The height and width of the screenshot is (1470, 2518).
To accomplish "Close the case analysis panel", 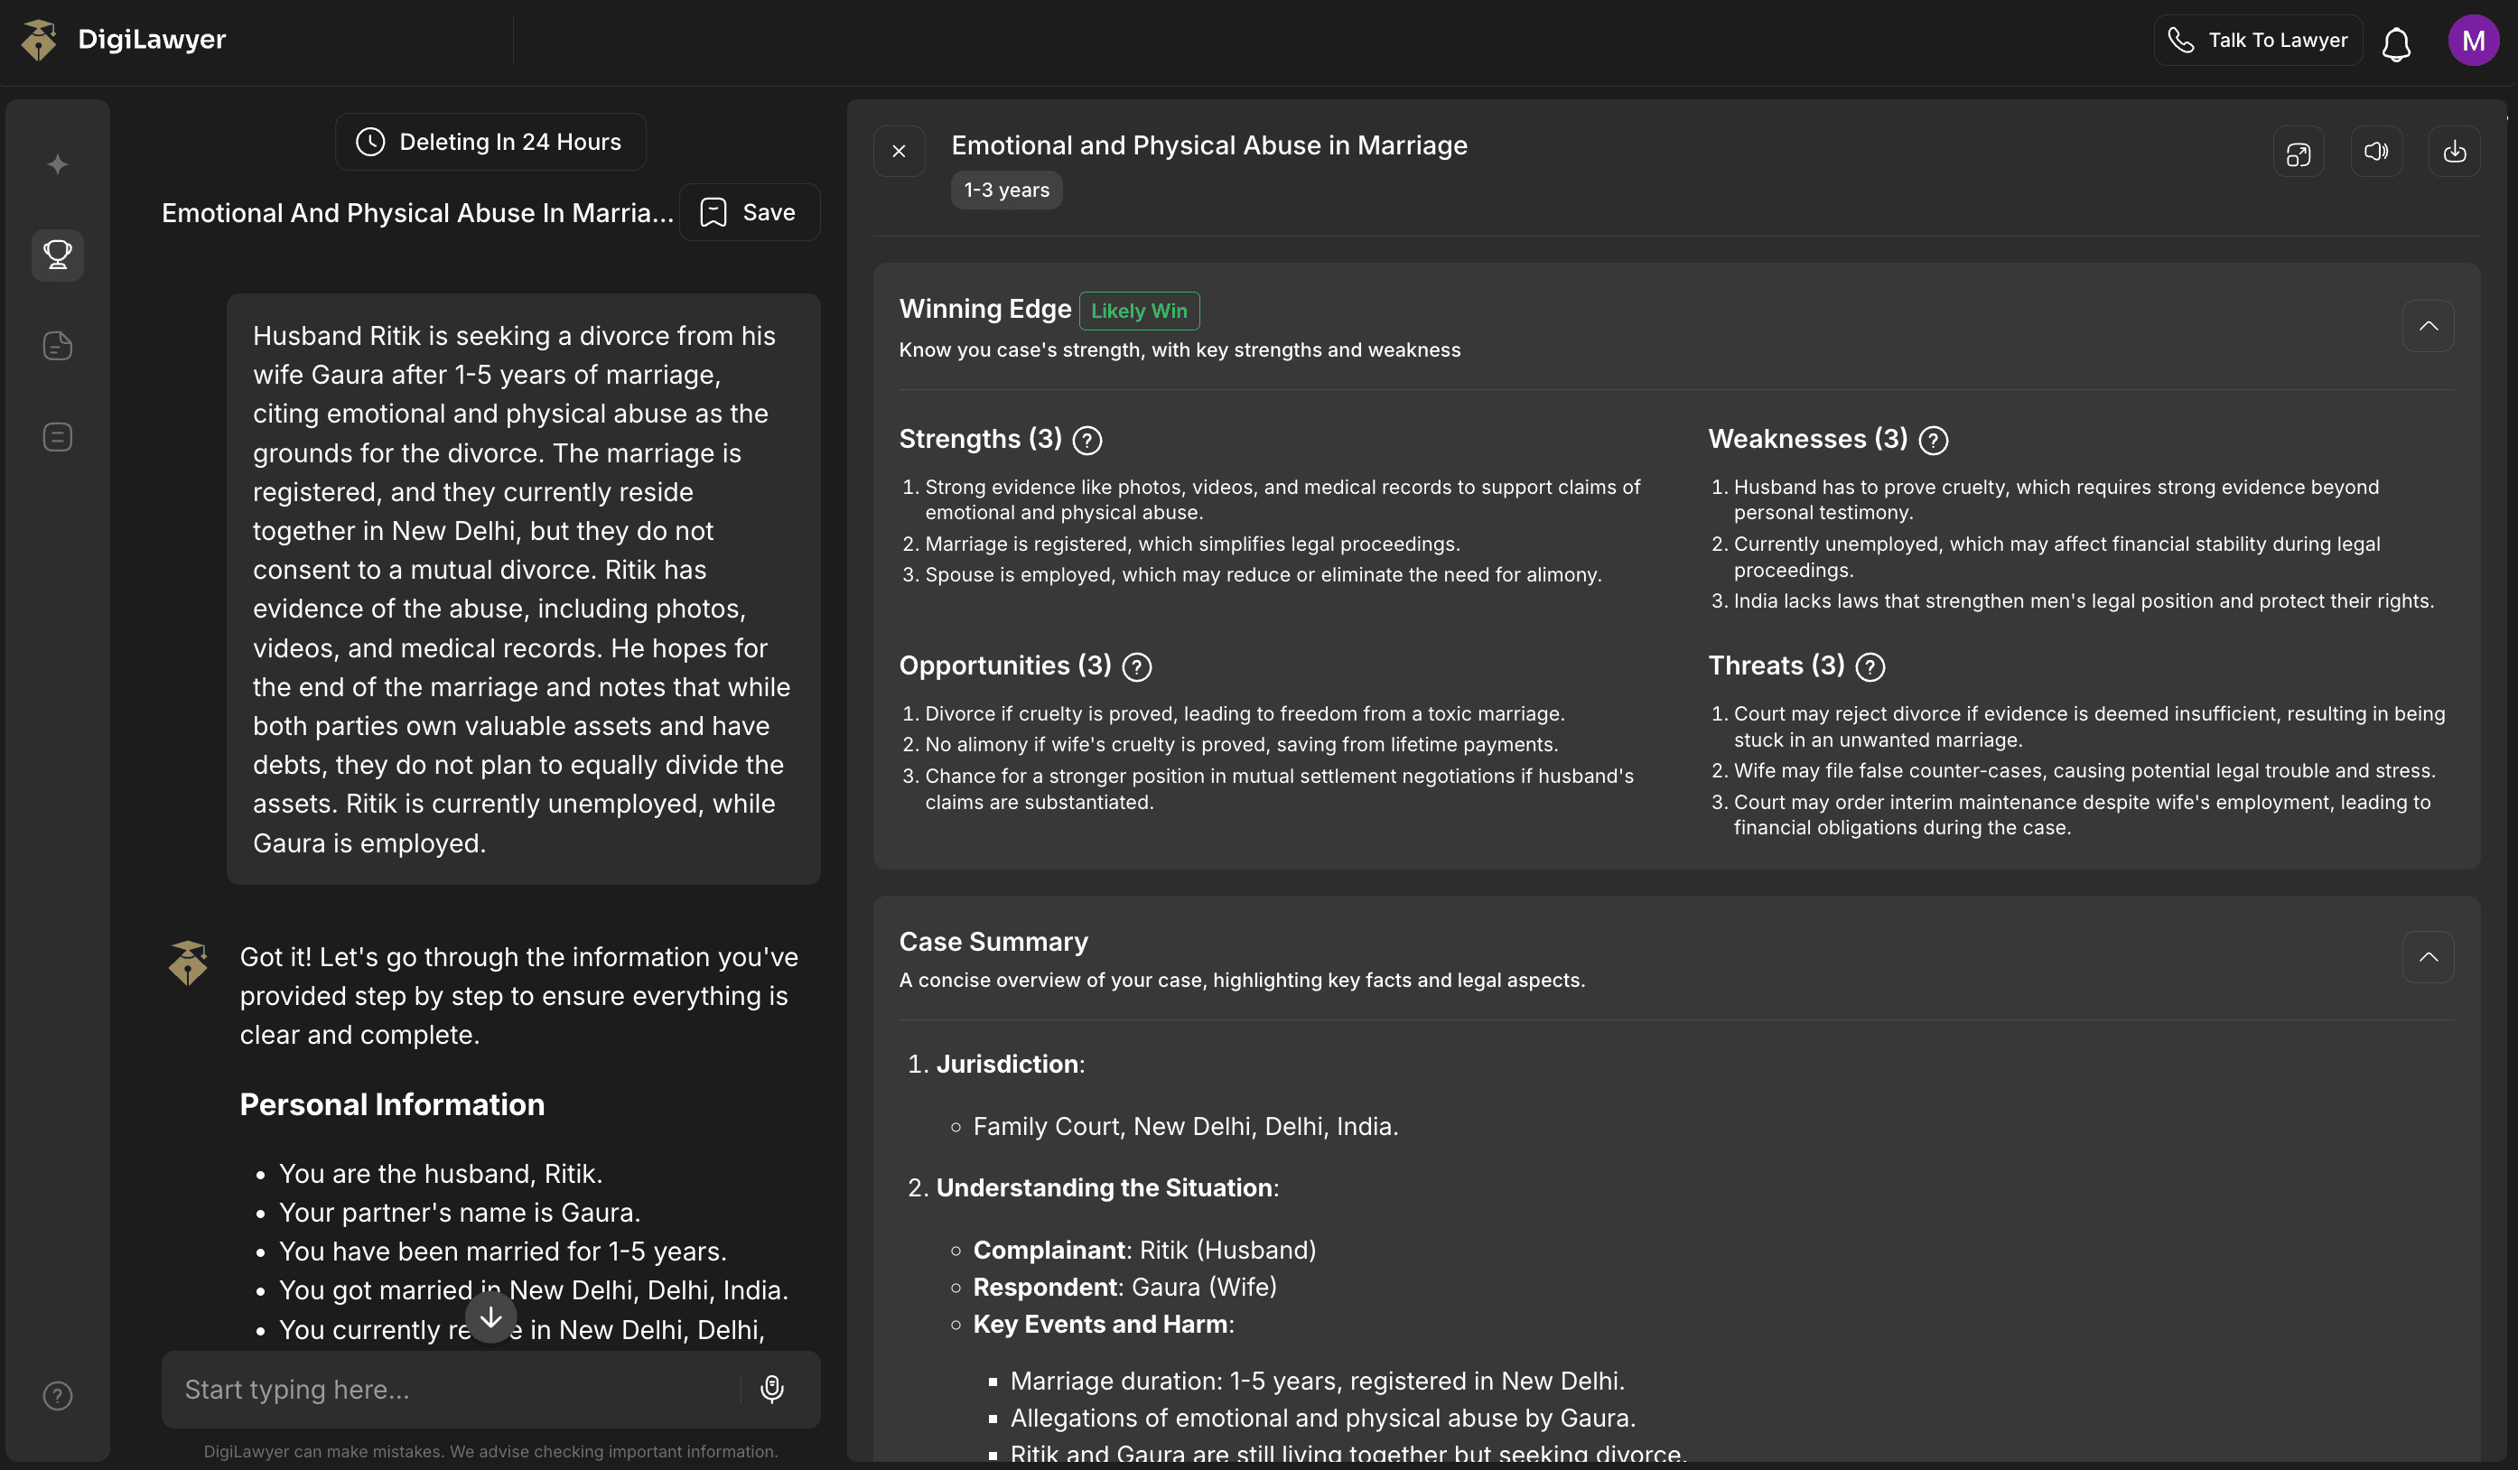I will tap(900, 151).
